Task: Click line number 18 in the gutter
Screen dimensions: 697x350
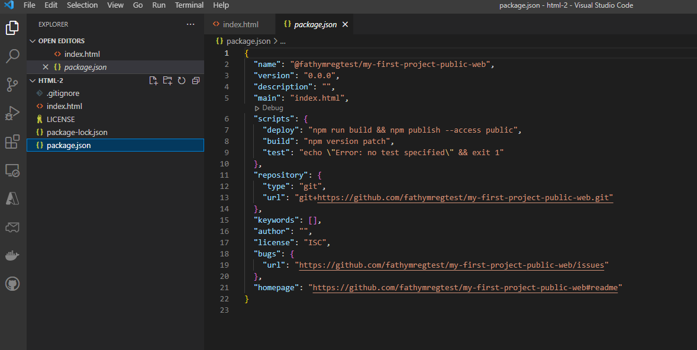Action: coord(224,254)
